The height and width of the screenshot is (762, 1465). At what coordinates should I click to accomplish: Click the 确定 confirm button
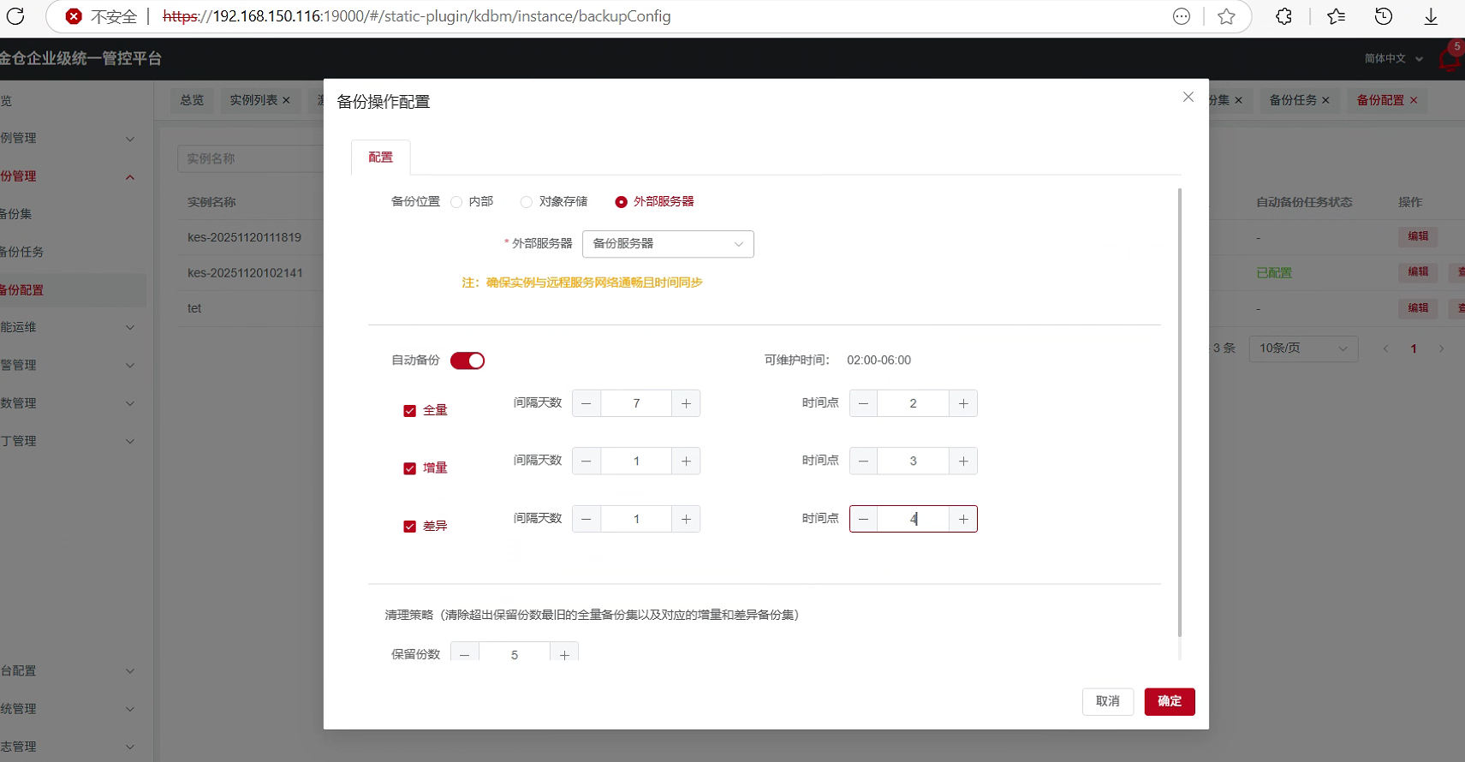(1169, 701)
